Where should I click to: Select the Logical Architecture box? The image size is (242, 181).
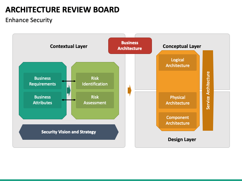click(x=178, y=62)
